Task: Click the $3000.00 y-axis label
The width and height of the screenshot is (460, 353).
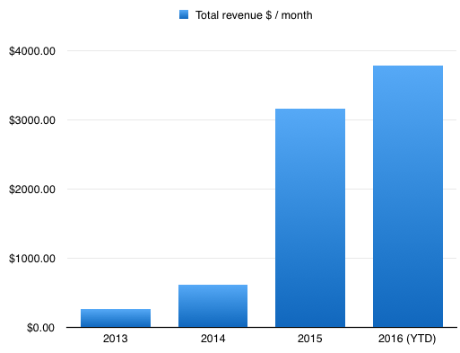Action: pos(32,120)
